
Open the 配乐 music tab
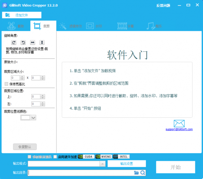[154, 26]
